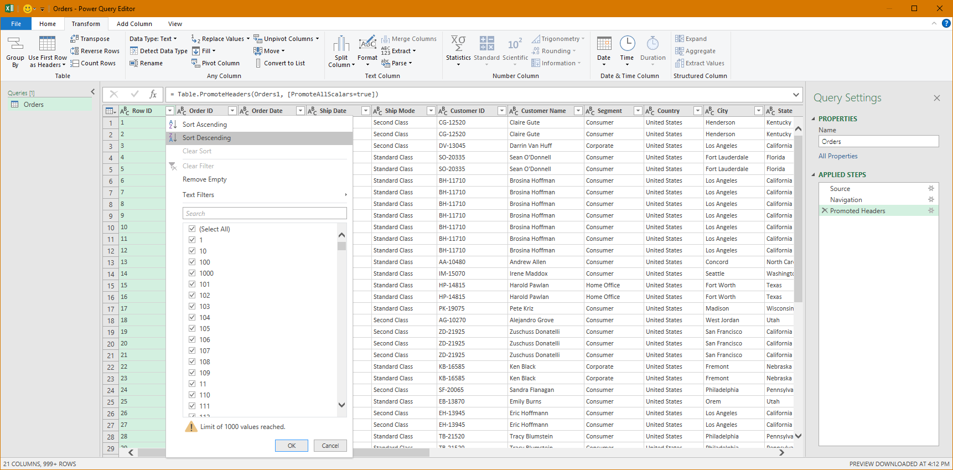Click the smiley feedback icon
Image resolution: width=953 pixels, height=470 pixels.
pos(27,9)
